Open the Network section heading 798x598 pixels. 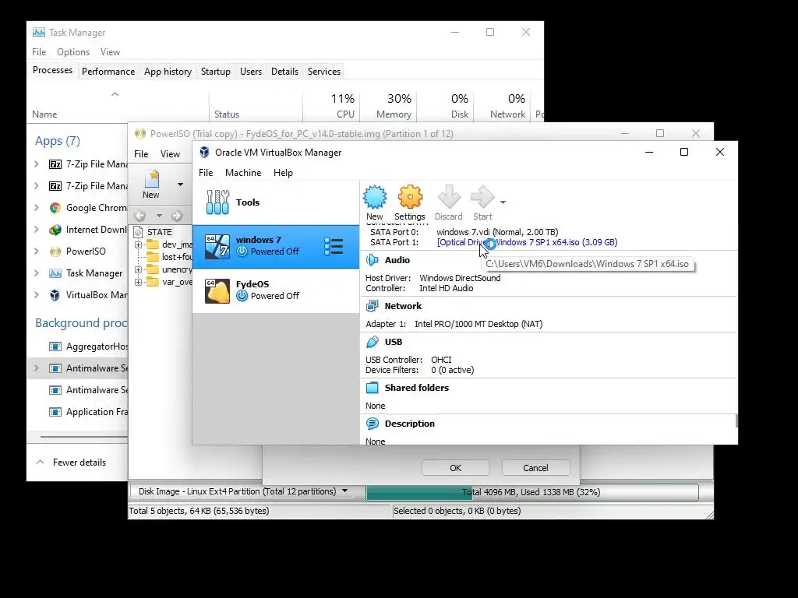(403, 306)
